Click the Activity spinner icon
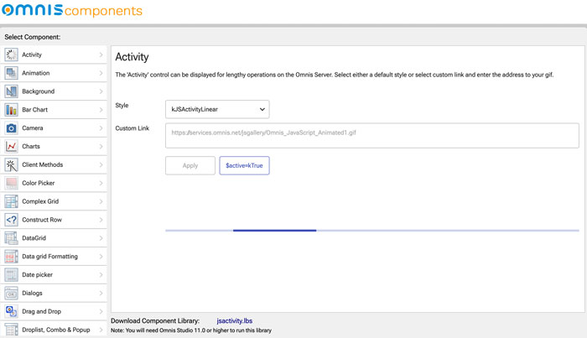This screenshot has width=587, height=338. (11, 55)
